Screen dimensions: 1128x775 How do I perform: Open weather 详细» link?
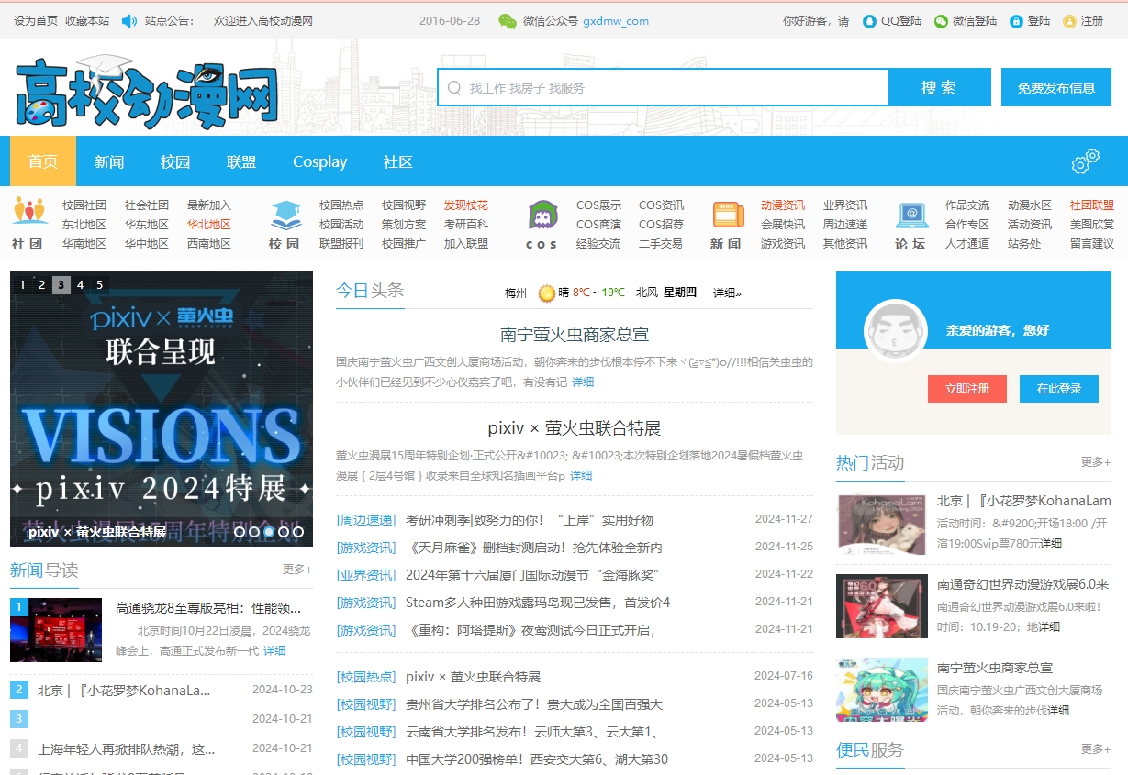(x=727, y=293)
